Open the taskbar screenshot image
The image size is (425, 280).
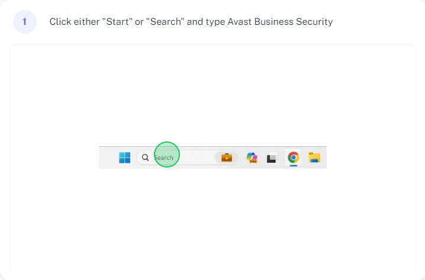(x=213, y=157)
